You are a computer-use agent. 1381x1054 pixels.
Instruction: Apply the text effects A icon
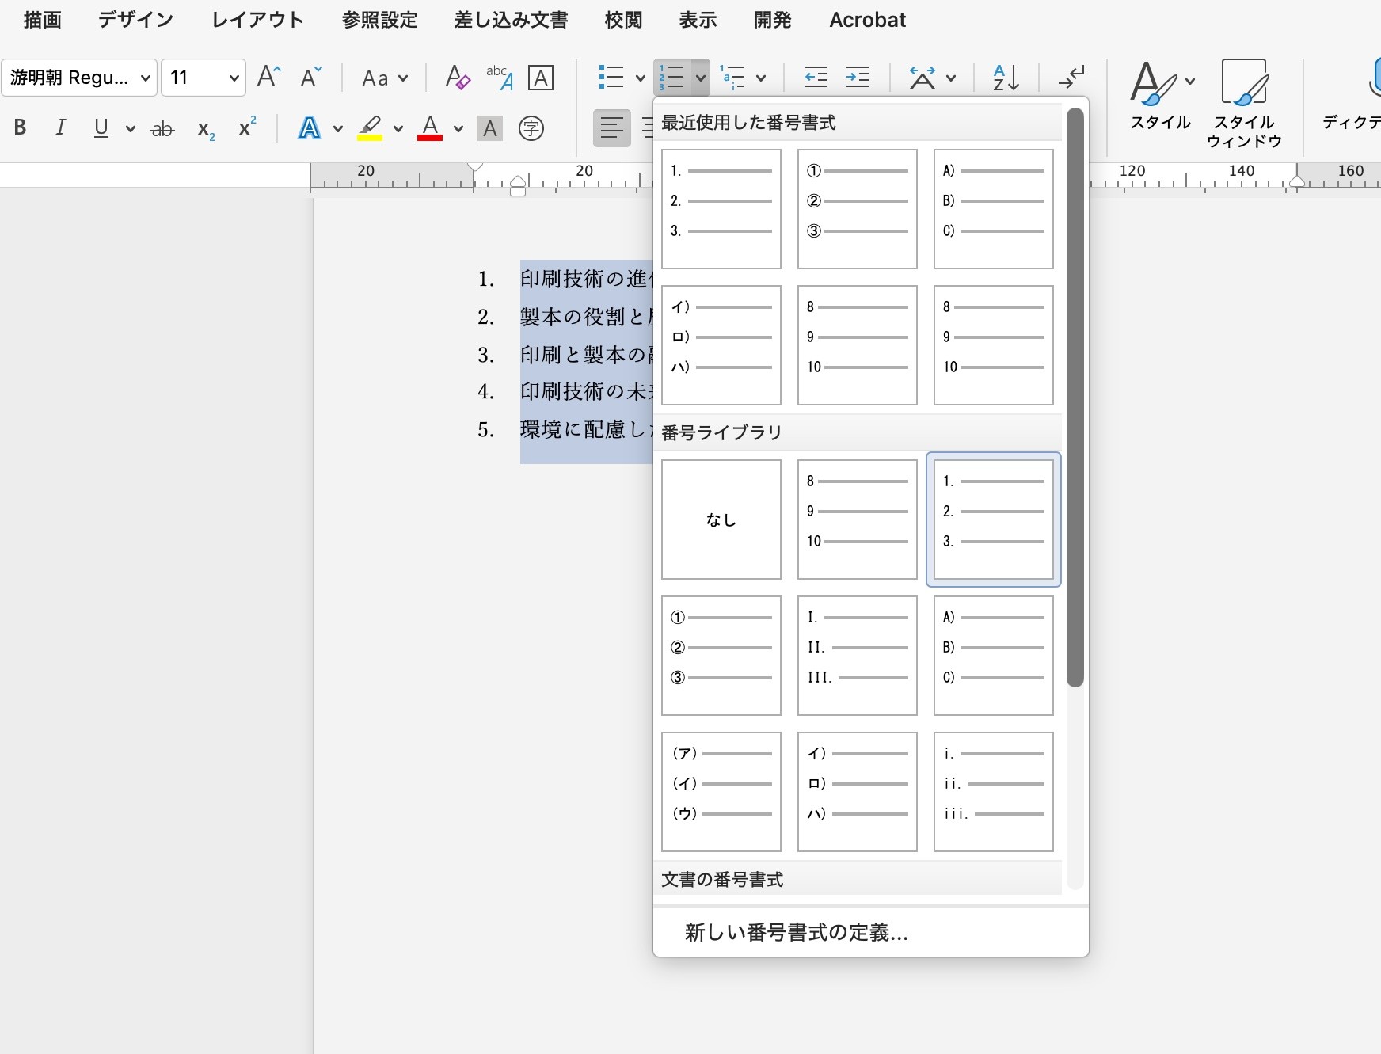click(310, 127)
